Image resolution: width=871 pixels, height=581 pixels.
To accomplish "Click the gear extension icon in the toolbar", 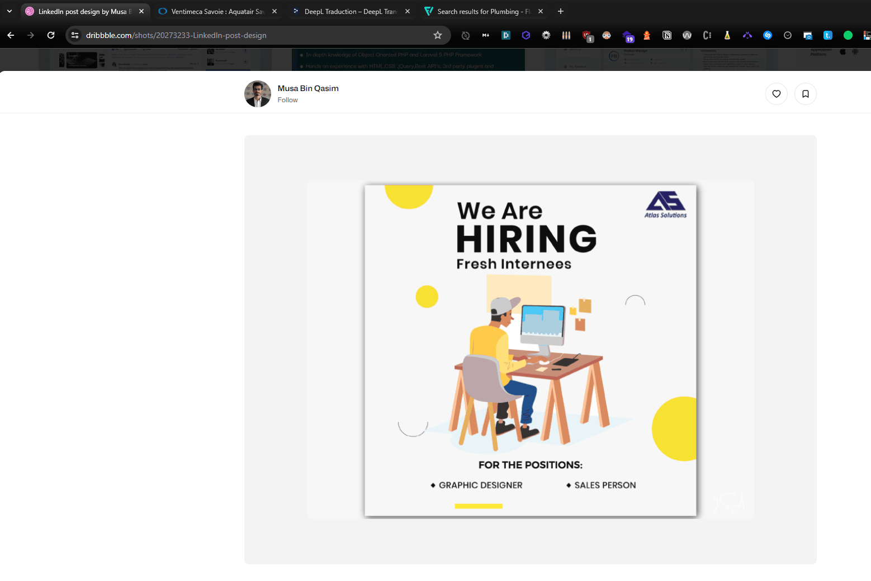I will click(546, 35).
